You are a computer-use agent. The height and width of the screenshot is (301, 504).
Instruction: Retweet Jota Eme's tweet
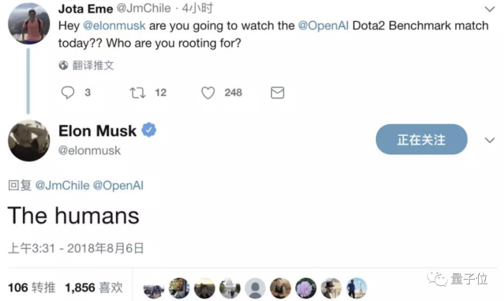point(138,93)
